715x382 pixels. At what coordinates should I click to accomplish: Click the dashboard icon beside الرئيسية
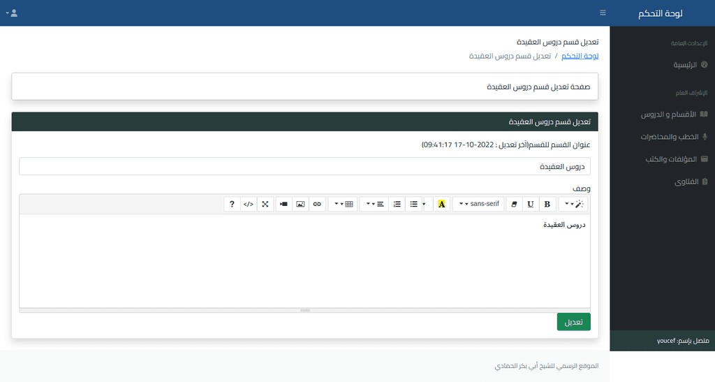(x=704, y=65)
